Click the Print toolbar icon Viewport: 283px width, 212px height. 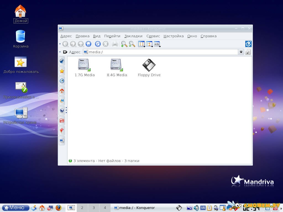coord(115,44)
